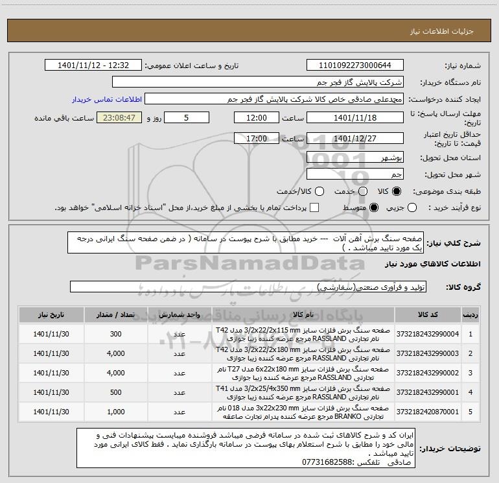Viewport: 499px width, 483px height.
Task: Select the جزیی purchase type radio
Action: coord(412,208)
